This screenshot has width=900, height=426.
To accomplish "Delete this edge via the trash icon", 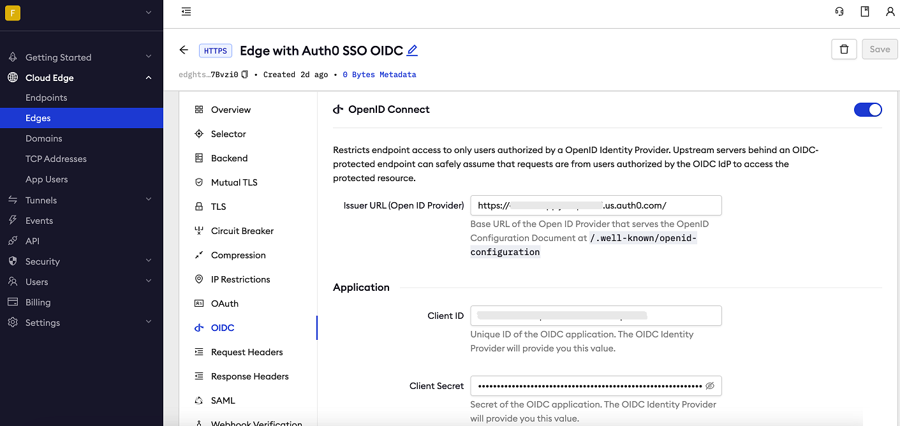I will point(844,49).
